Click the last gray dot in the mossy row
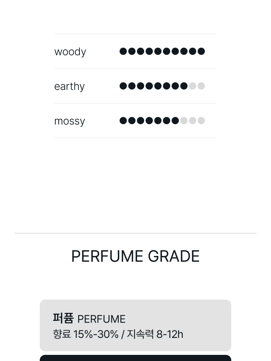This screenshot has height=361, width=271. 201,121
